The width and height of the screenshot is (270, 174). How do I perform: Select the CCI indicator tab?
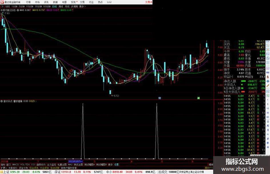pos(33,165)
